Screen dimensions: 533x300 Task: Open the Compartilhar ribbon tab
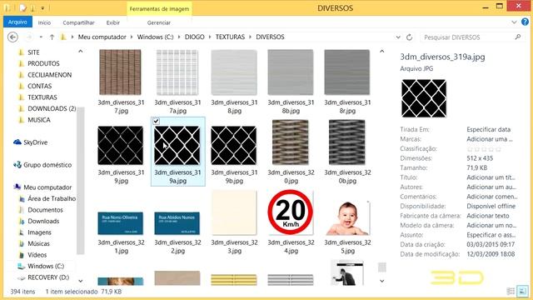click(78, 22)
